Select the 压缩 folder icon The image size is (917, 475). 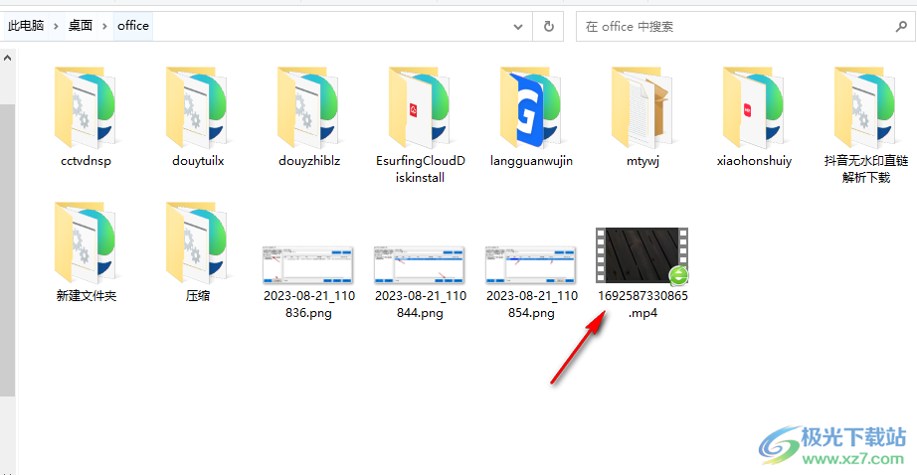(198, 243)
